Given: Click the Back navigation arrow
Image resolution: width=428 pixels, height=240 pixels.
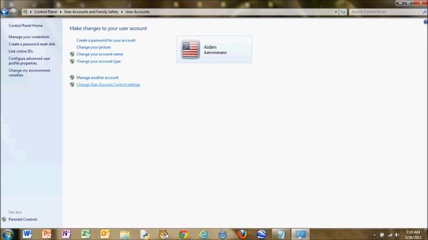Looking at the screenshot, I should 5,12.
